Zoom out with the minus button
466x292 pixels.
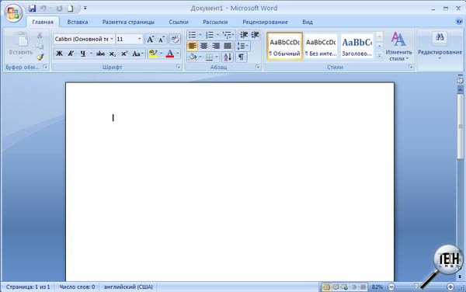click(x=391, y=287)
